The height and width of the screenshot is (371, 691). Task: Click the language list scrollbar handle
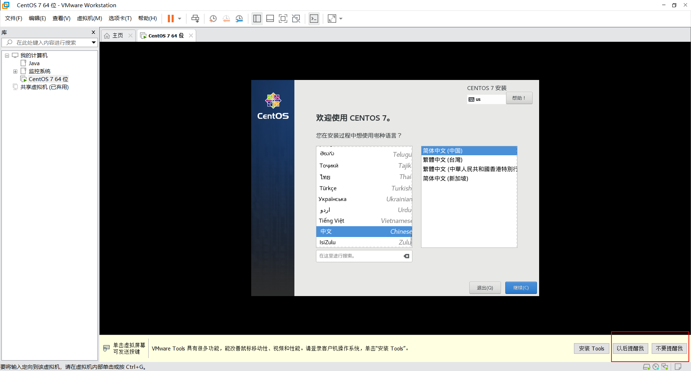pyautogui.click(x=411, y=239)
